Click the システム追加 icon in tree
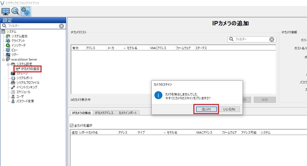This screenshot has width=307, height=166. point(8,36)
